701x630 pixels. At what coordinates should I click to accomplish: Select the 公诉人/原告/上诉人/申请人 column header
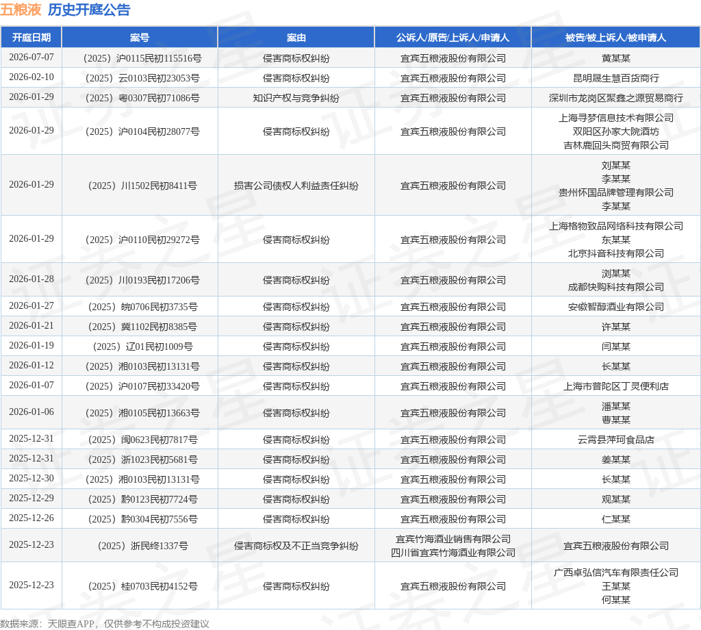point(453,38)
